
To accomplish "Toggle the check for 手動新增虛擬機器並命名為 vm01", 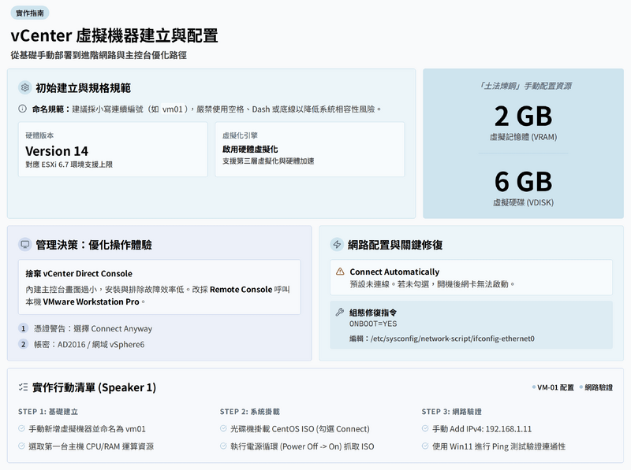I will (x=22, y=429).
